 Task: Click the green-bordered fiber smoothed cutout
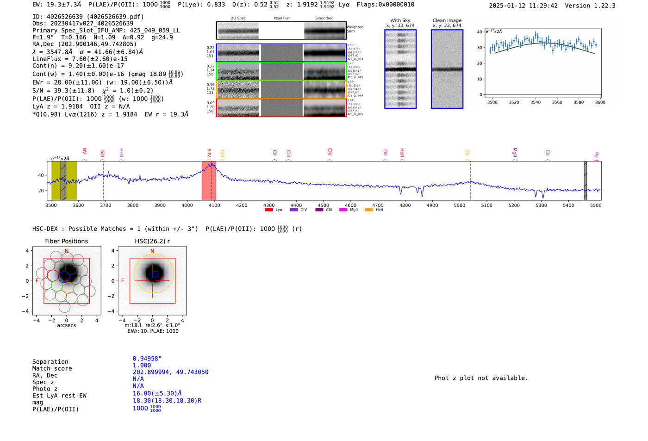click(324, 71)
